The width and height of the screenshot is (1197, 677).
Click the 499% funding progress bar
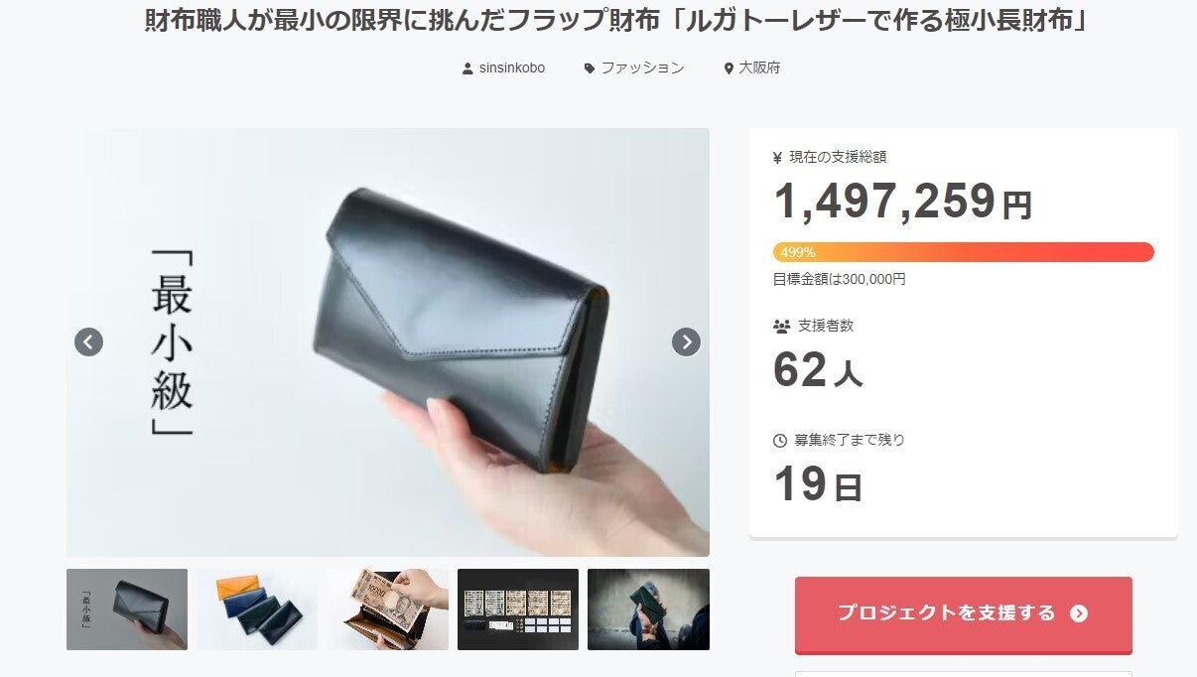963,252
